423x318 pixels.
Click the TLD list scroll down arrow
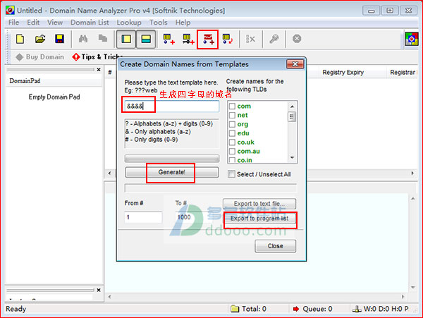pyautogui.click(x=292, y=157)
